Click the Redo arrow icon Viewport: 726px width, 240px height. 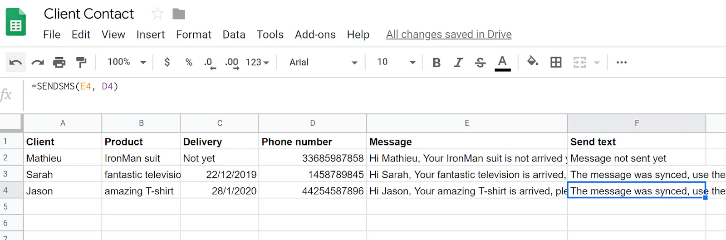(x=38, y=62)
